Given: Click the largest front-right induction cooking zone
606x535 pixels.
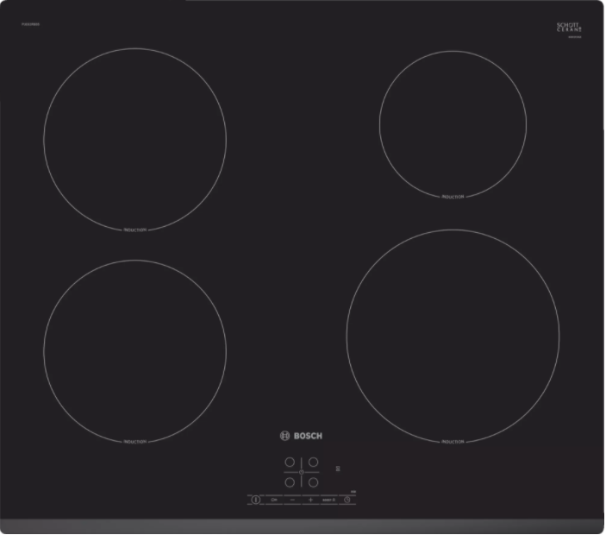Looking at the screenshot, I should pos(453,336).
